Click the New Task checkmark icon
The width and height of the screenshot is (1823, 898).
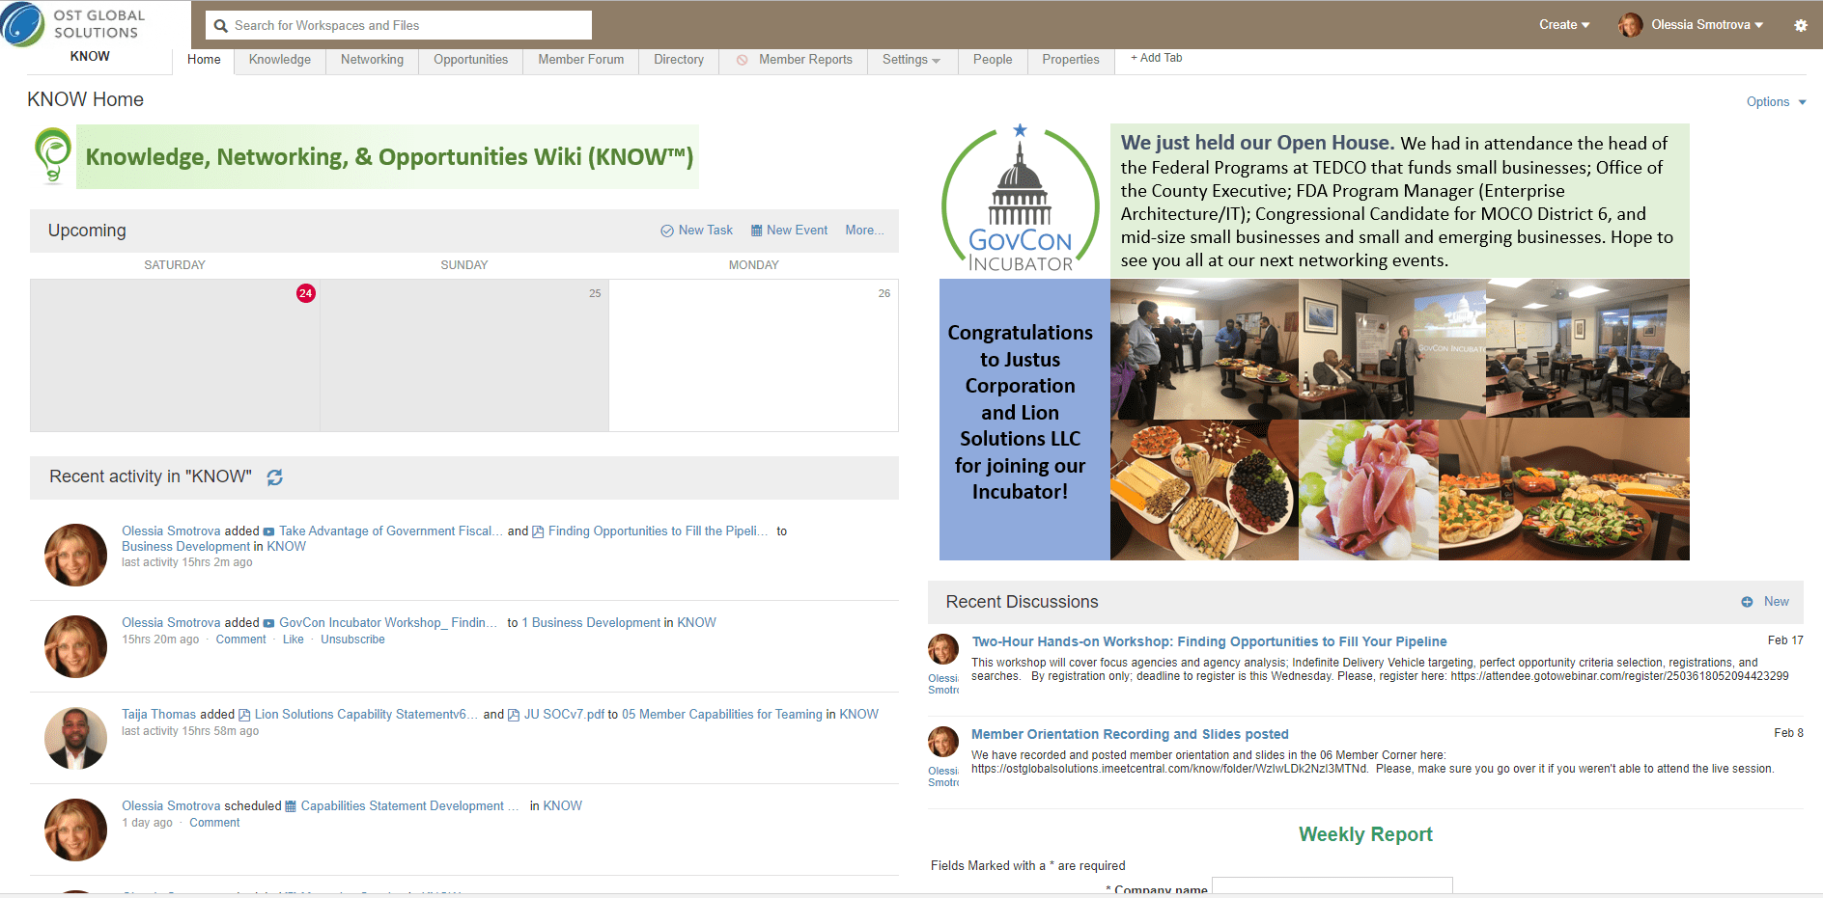(666, 231)
